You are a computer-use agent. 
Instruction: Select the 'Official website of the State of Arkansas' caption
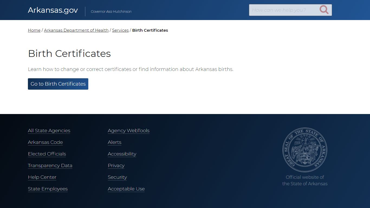coord(305,180)
